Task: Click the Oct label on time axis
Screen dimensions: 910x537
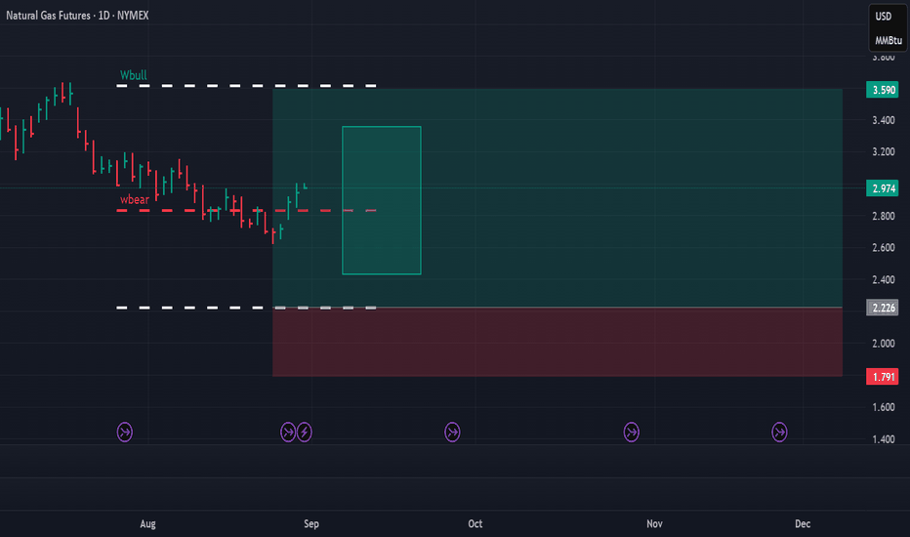Action: pos(476,523)
